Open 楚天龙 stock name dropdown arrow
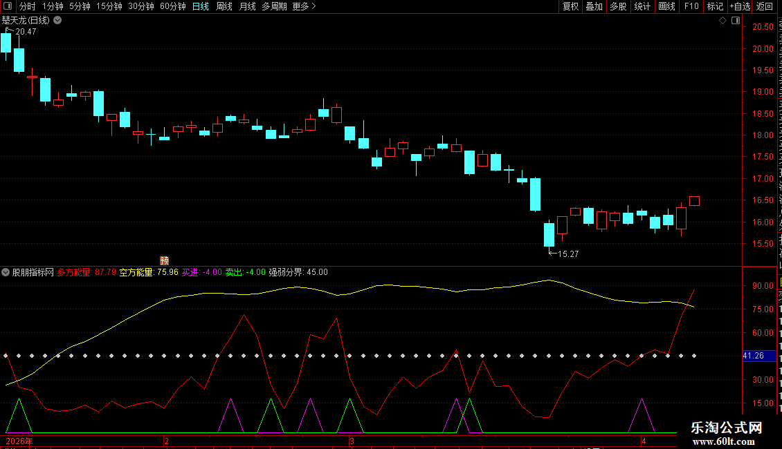 coord(58,21)
